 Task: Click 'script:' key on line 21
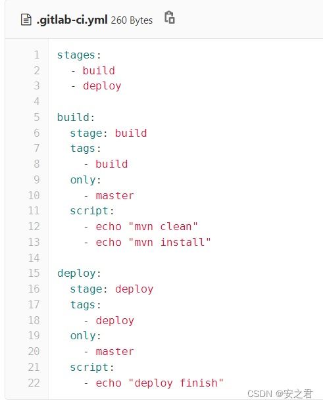click(92, 368)
